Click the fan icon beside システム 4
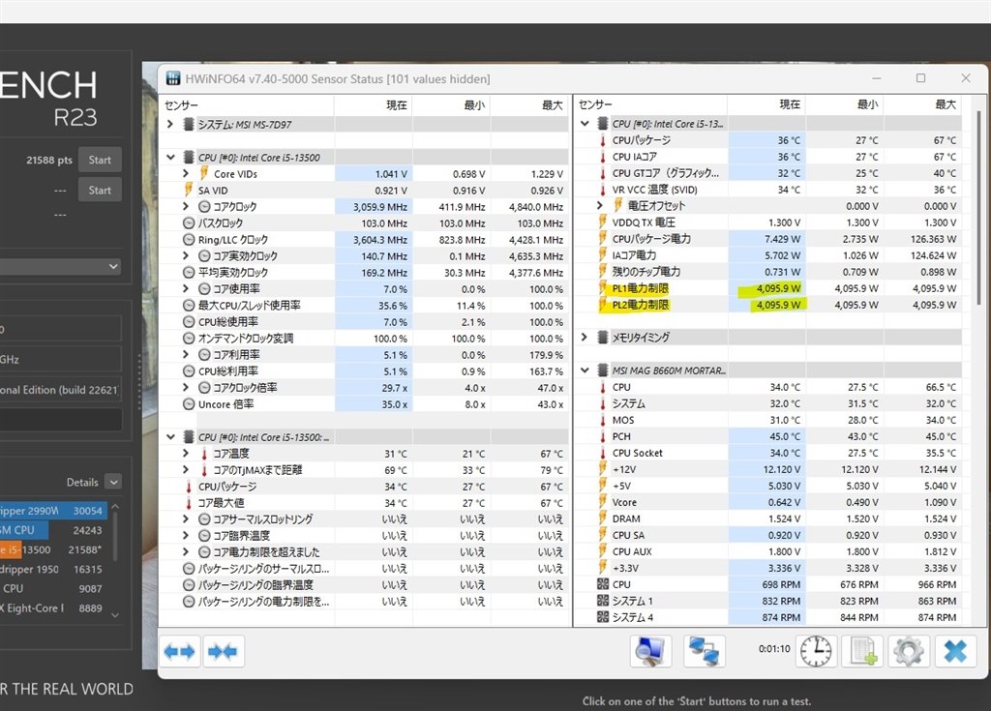This screenshot has height=711, width=991. [603, 617]
